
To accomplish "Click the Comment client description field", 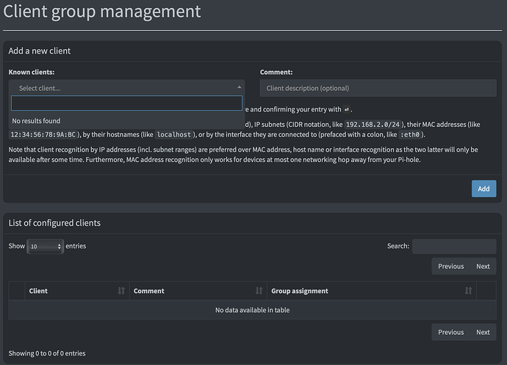I will pos(378,88).
